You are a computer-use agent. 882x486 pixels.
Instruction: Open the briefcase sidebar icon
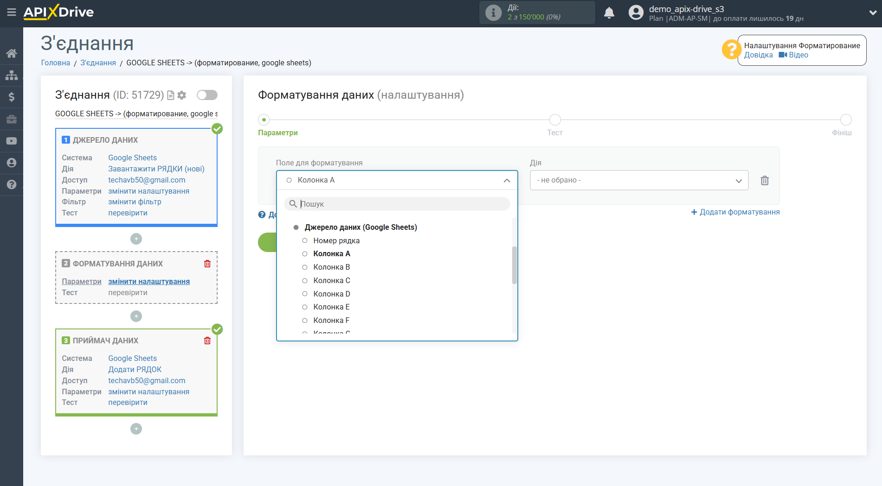coord(12,119)
